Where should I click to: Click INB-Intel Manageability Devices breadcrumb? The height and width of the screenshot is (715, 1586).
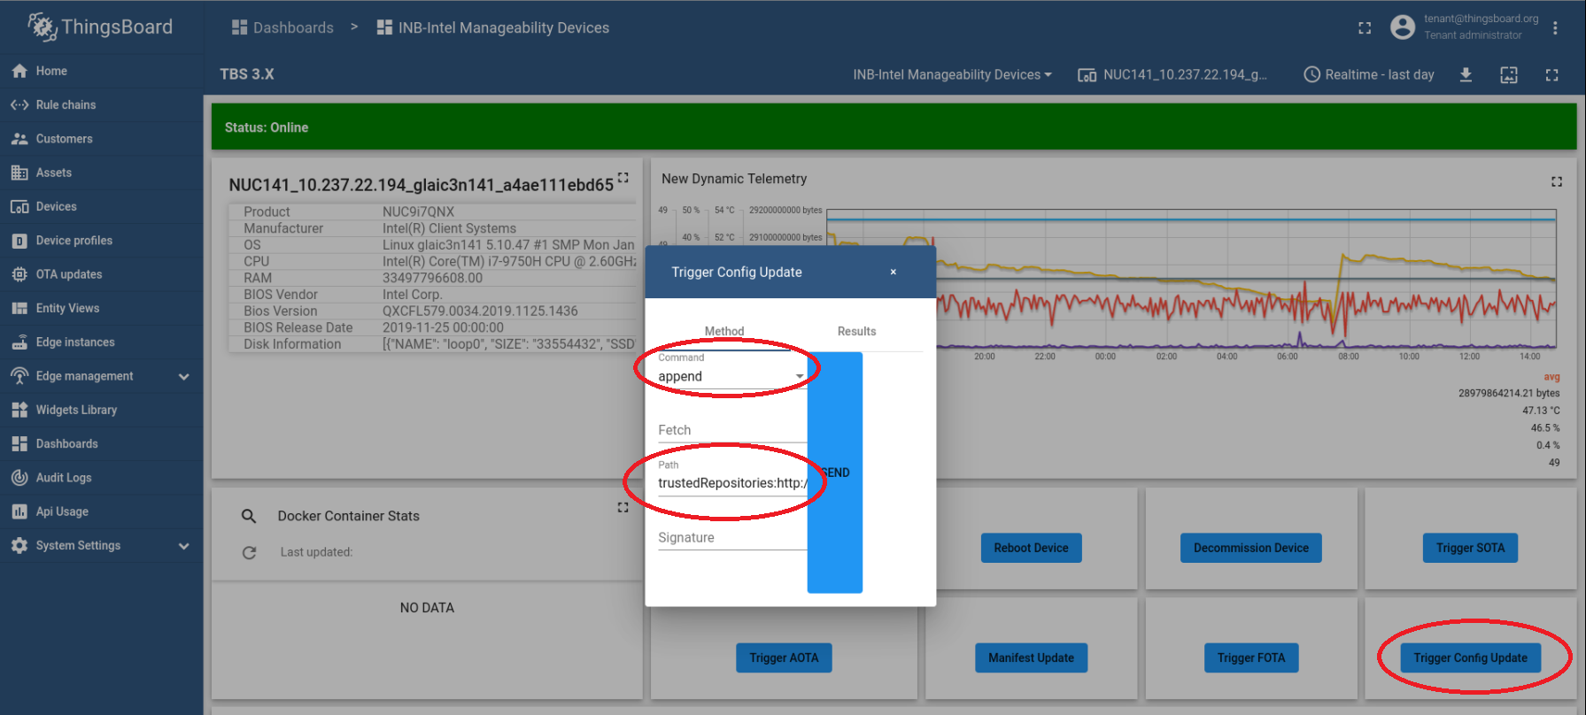[x=493, y=27]
